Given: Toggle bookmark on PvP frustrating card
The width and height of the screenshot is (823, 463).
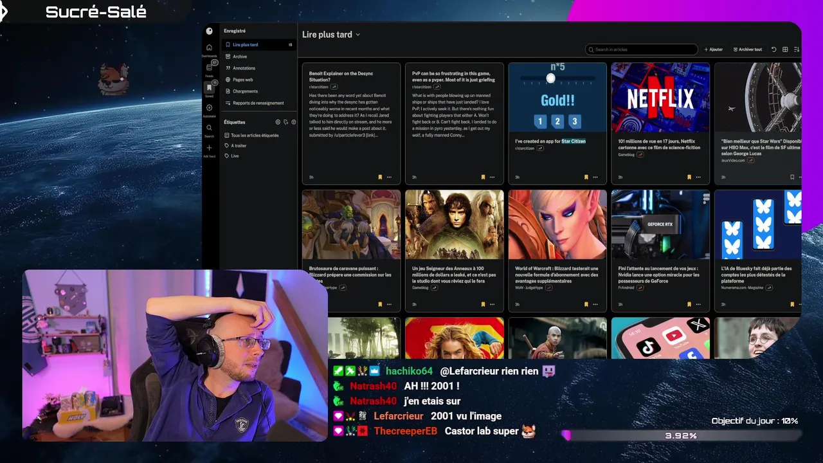Looking at the screenshot, I should pos(483,177).
